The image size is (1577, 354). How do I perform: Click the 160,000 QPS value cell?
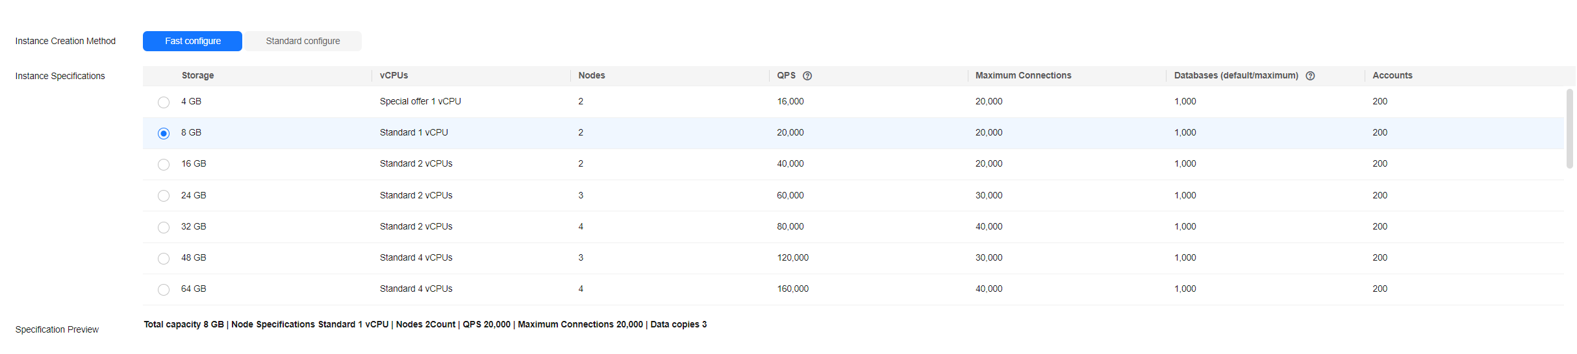(x=792, y=289)
